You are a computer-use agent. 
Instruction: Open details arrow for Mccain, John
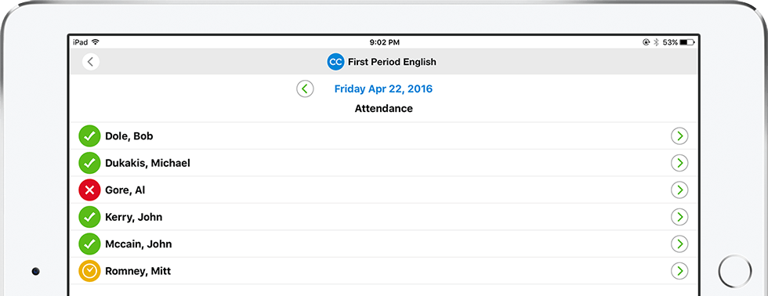[679, 244]
